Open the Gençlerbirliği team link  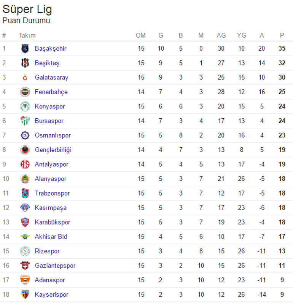[x=53, y=150]
